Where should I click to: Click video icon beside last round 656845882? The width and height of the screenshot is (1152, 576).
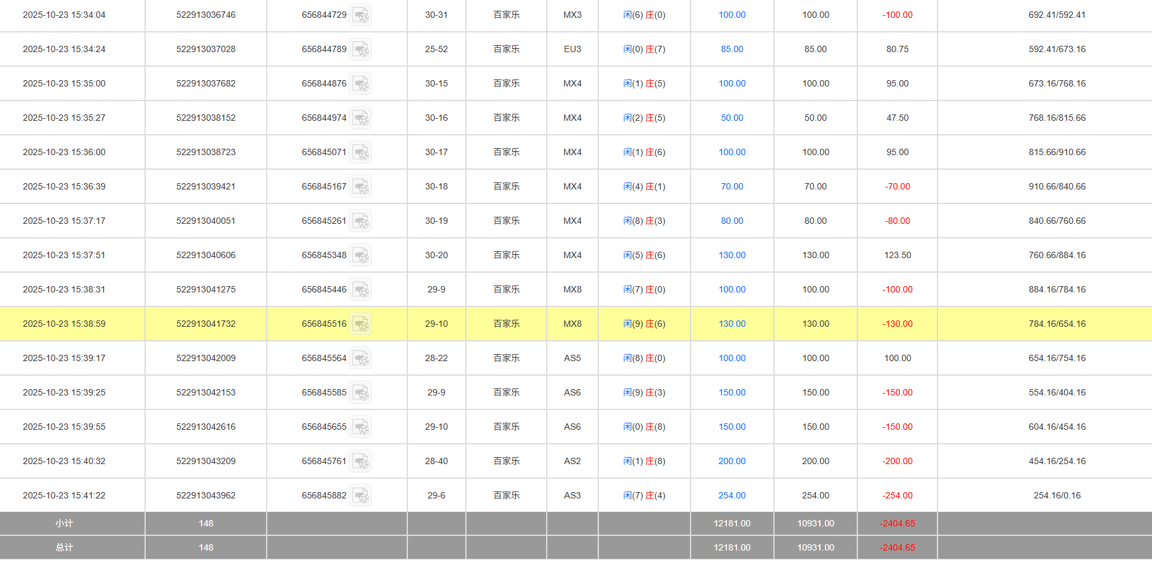click(x=360, y=495)
